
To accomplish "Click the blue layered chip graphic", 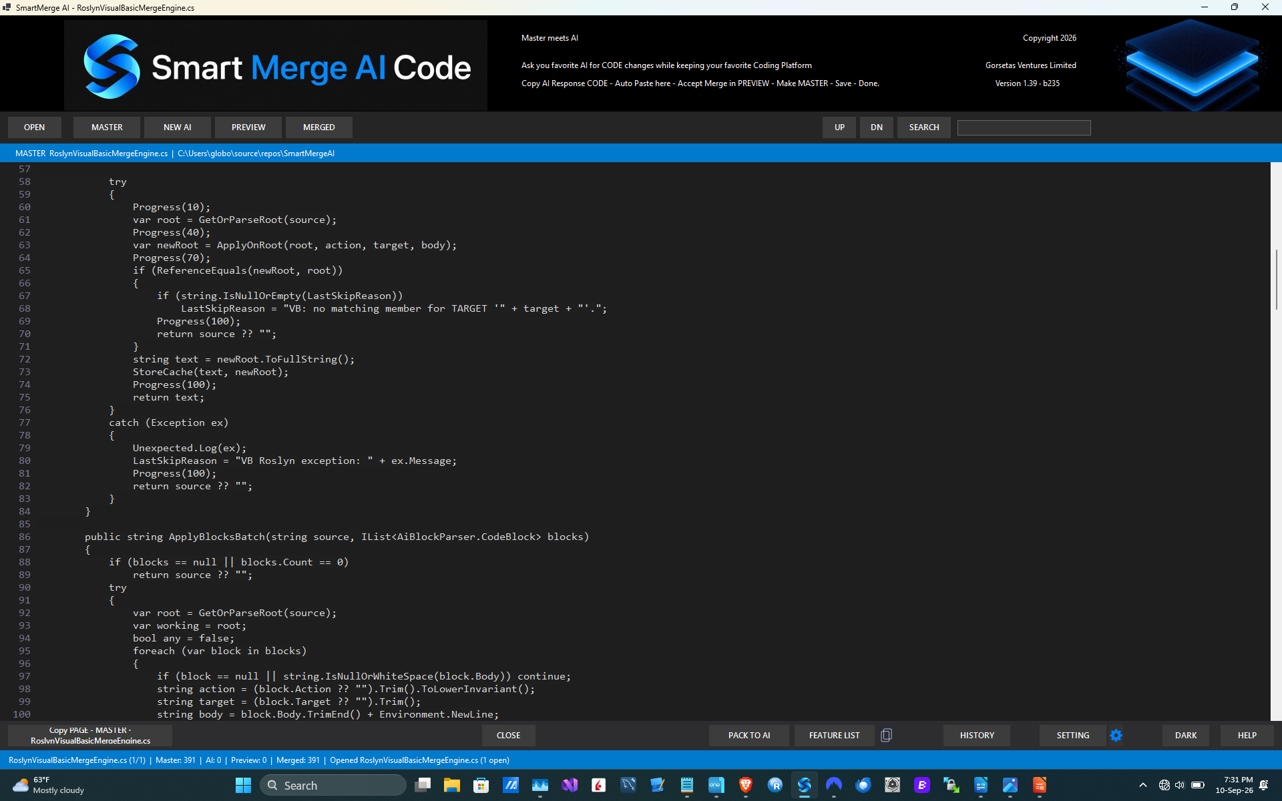I will pyautogui.click(x=1192, y=65).
